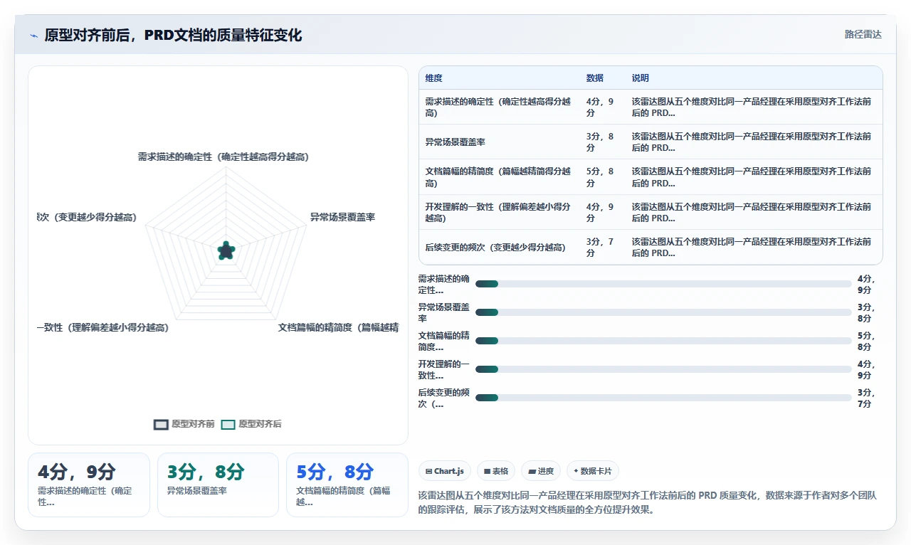Click the progress bar for 文档篇幅的精简度

tap(663, 341)
